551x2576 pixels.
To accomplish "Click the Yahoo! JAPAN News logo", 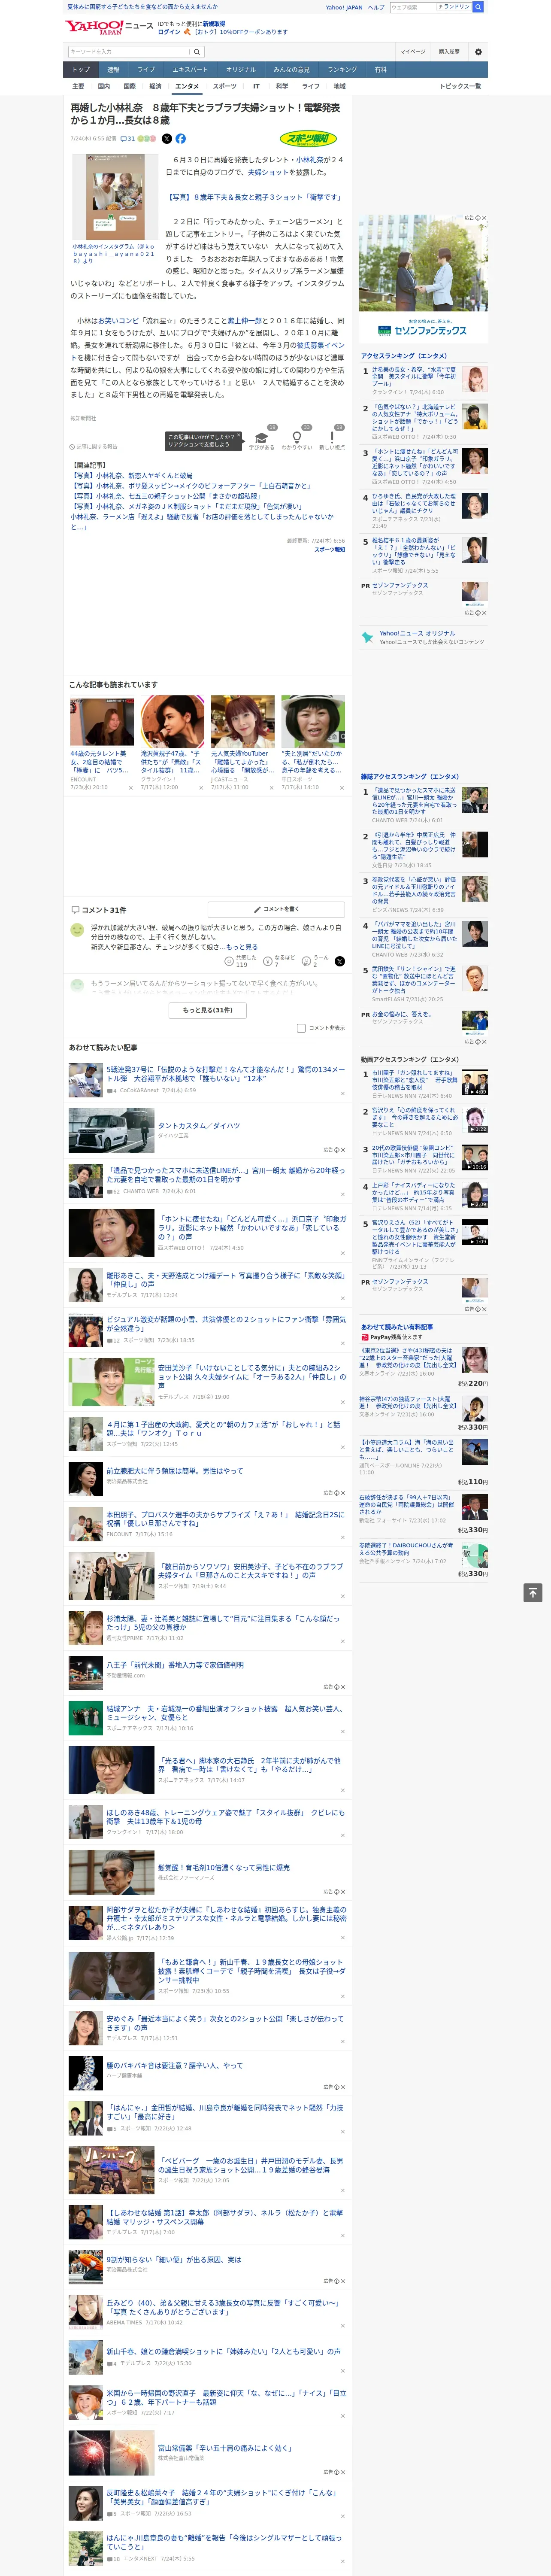I will coord(109,28).
